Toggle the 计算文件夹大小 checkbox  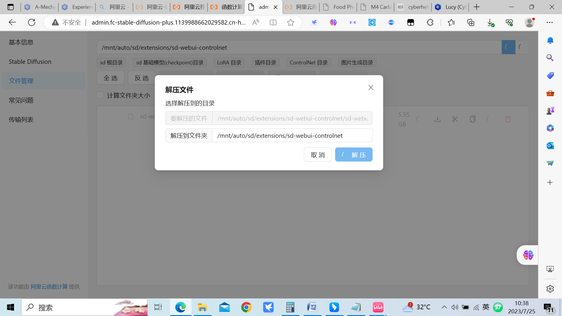[100, 95]
